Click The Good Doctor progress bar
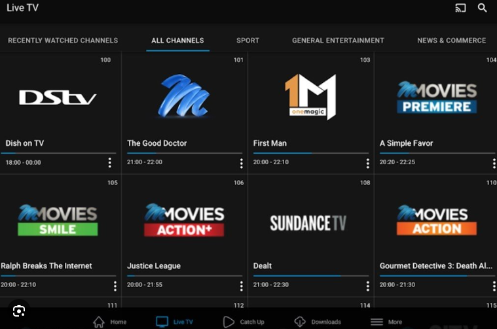The height and width of the screenshot is (329, 497). 185,153
